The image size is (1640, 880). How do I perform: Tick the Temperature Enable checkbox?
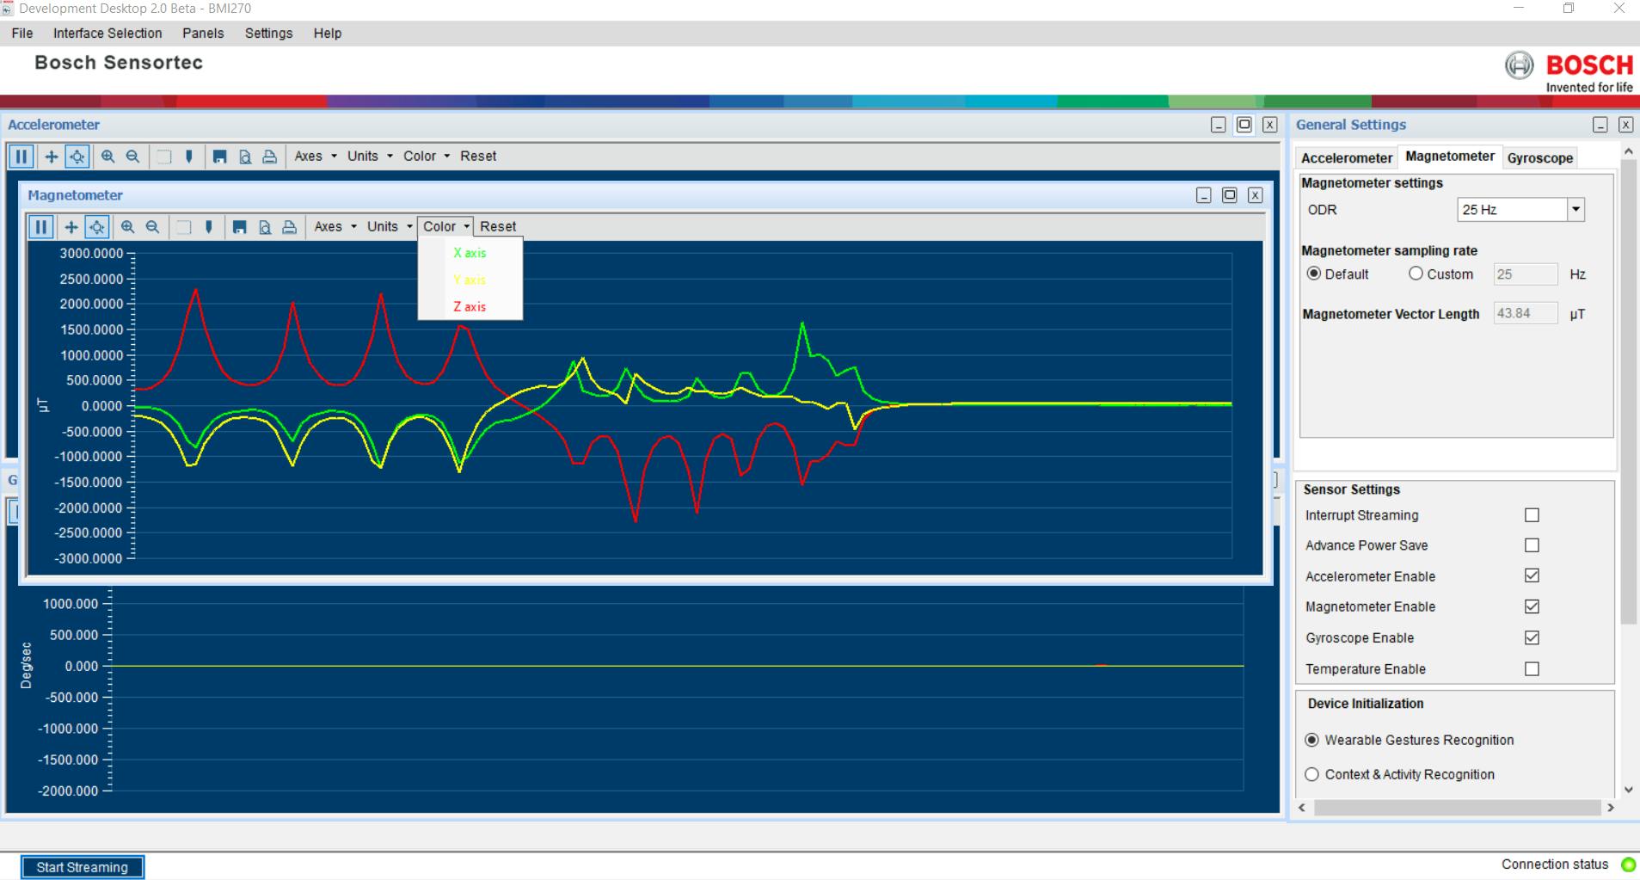tap(1531, 668)
